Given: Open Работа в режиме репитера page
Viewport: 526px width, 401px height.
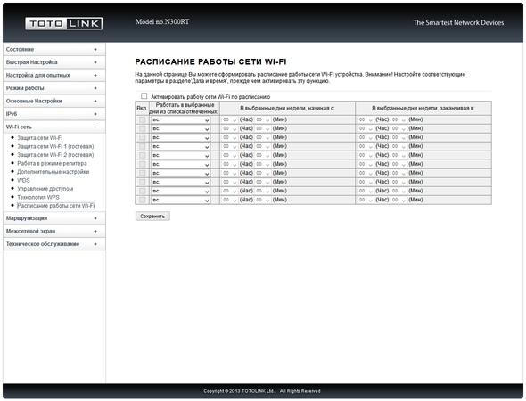Looking at the screenshot, I should click(52, 163).
